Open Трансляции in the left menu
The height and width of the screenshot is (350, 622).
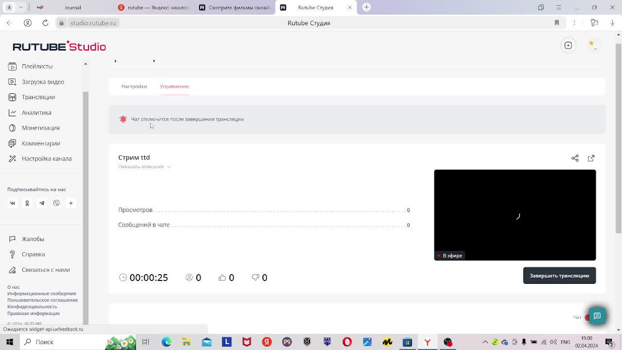(32, 97)
